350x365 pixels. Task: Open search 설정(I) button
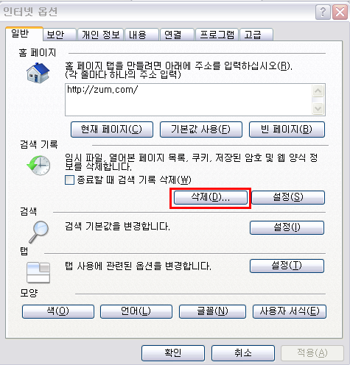(x=287, y=227)
